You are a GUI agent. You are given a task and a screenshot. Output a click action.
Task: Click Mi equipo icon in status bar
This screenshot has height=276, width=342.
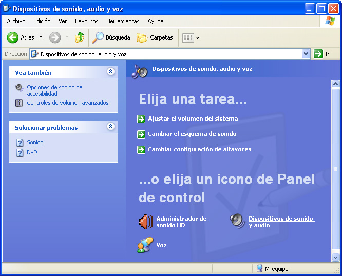pyautogui.click(x=259, y=268)
